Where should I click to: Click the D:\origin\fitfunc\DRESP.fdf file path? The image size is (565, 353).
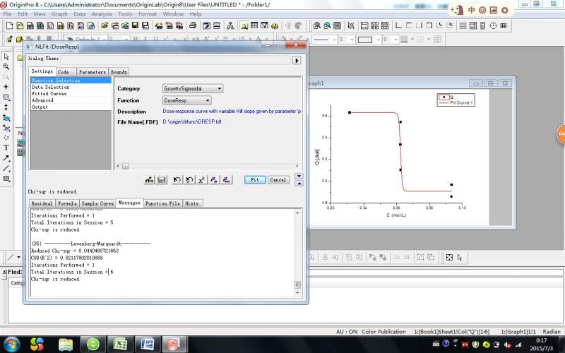(192, 121)
